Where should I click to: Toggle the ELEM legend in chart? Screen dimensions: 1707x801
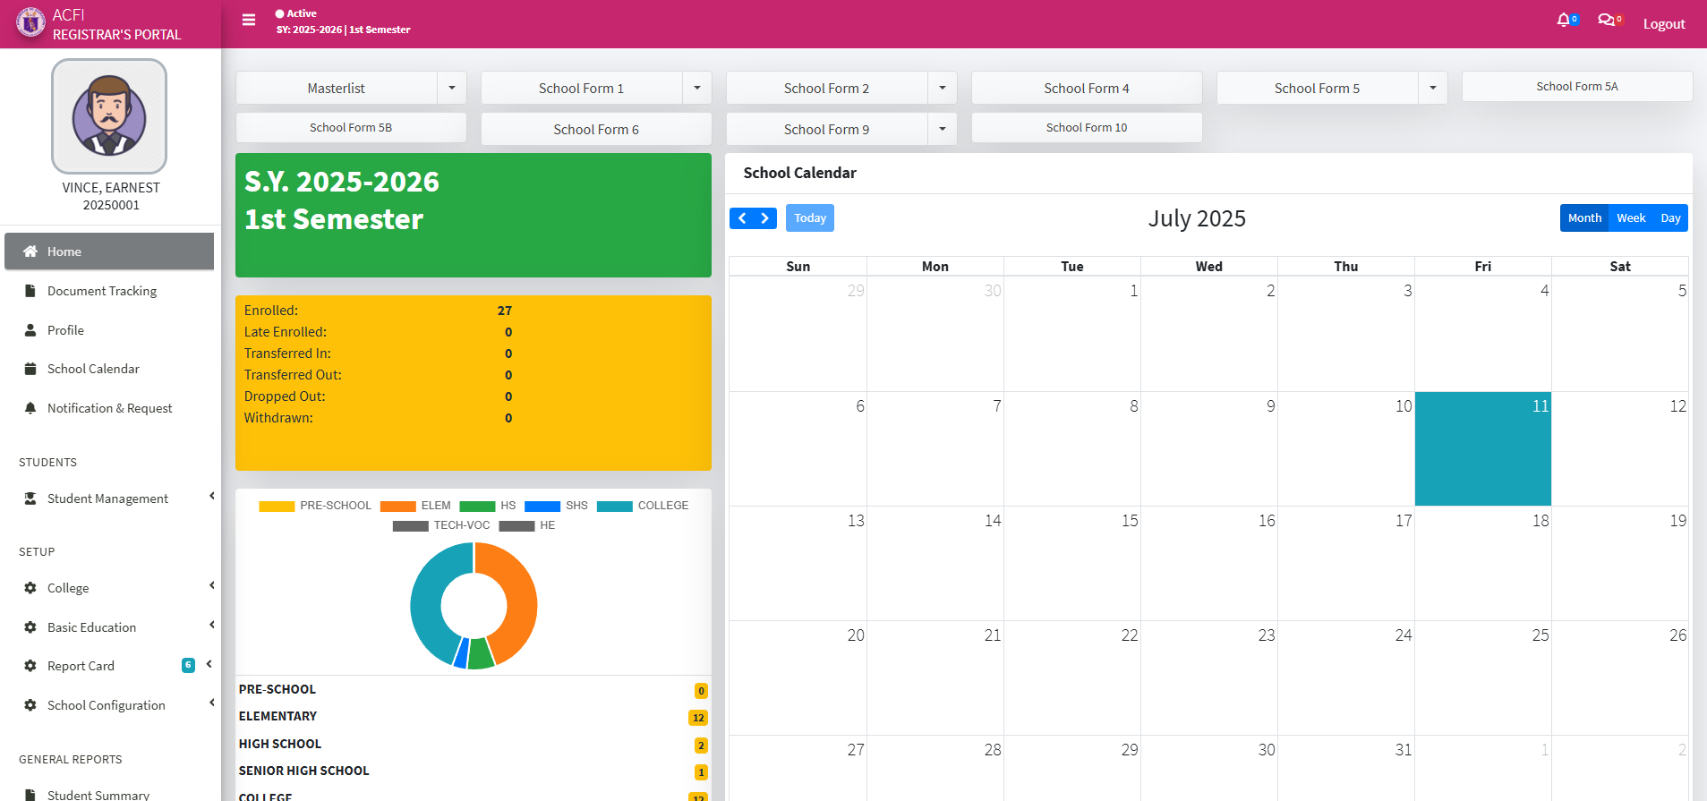pos(415,506)
